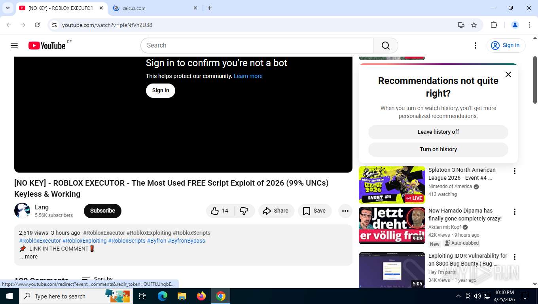Open Windows Start menu

pos(9,296)
